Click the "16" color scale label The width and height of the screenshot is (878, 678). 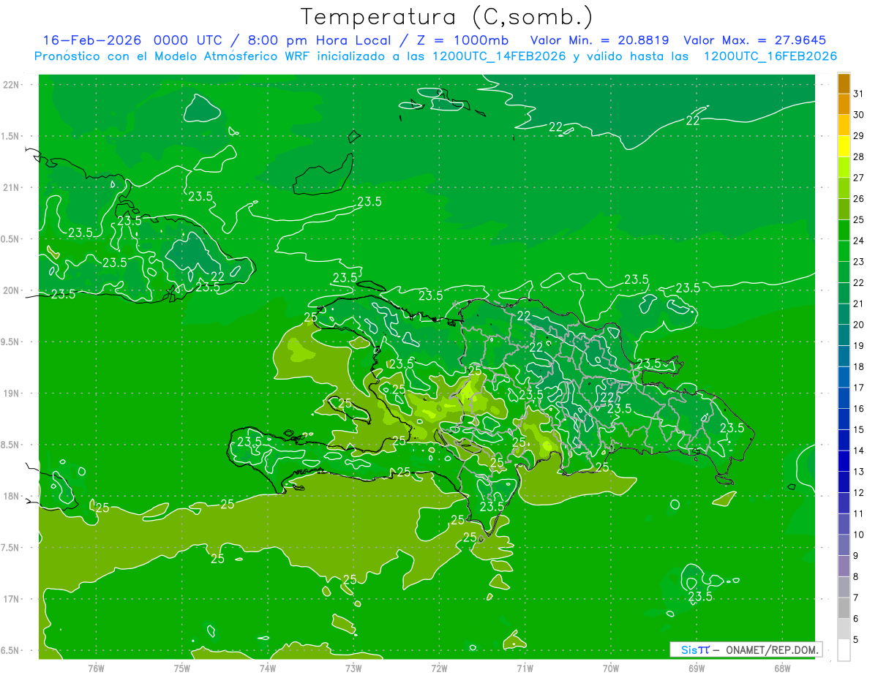click(859, 409)
